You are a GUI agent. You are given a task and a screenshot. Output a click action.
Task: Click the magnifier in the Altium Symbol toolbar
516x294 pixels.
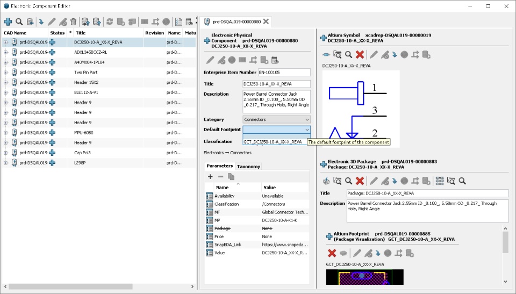pyautogui.click(x=348, y=55)
